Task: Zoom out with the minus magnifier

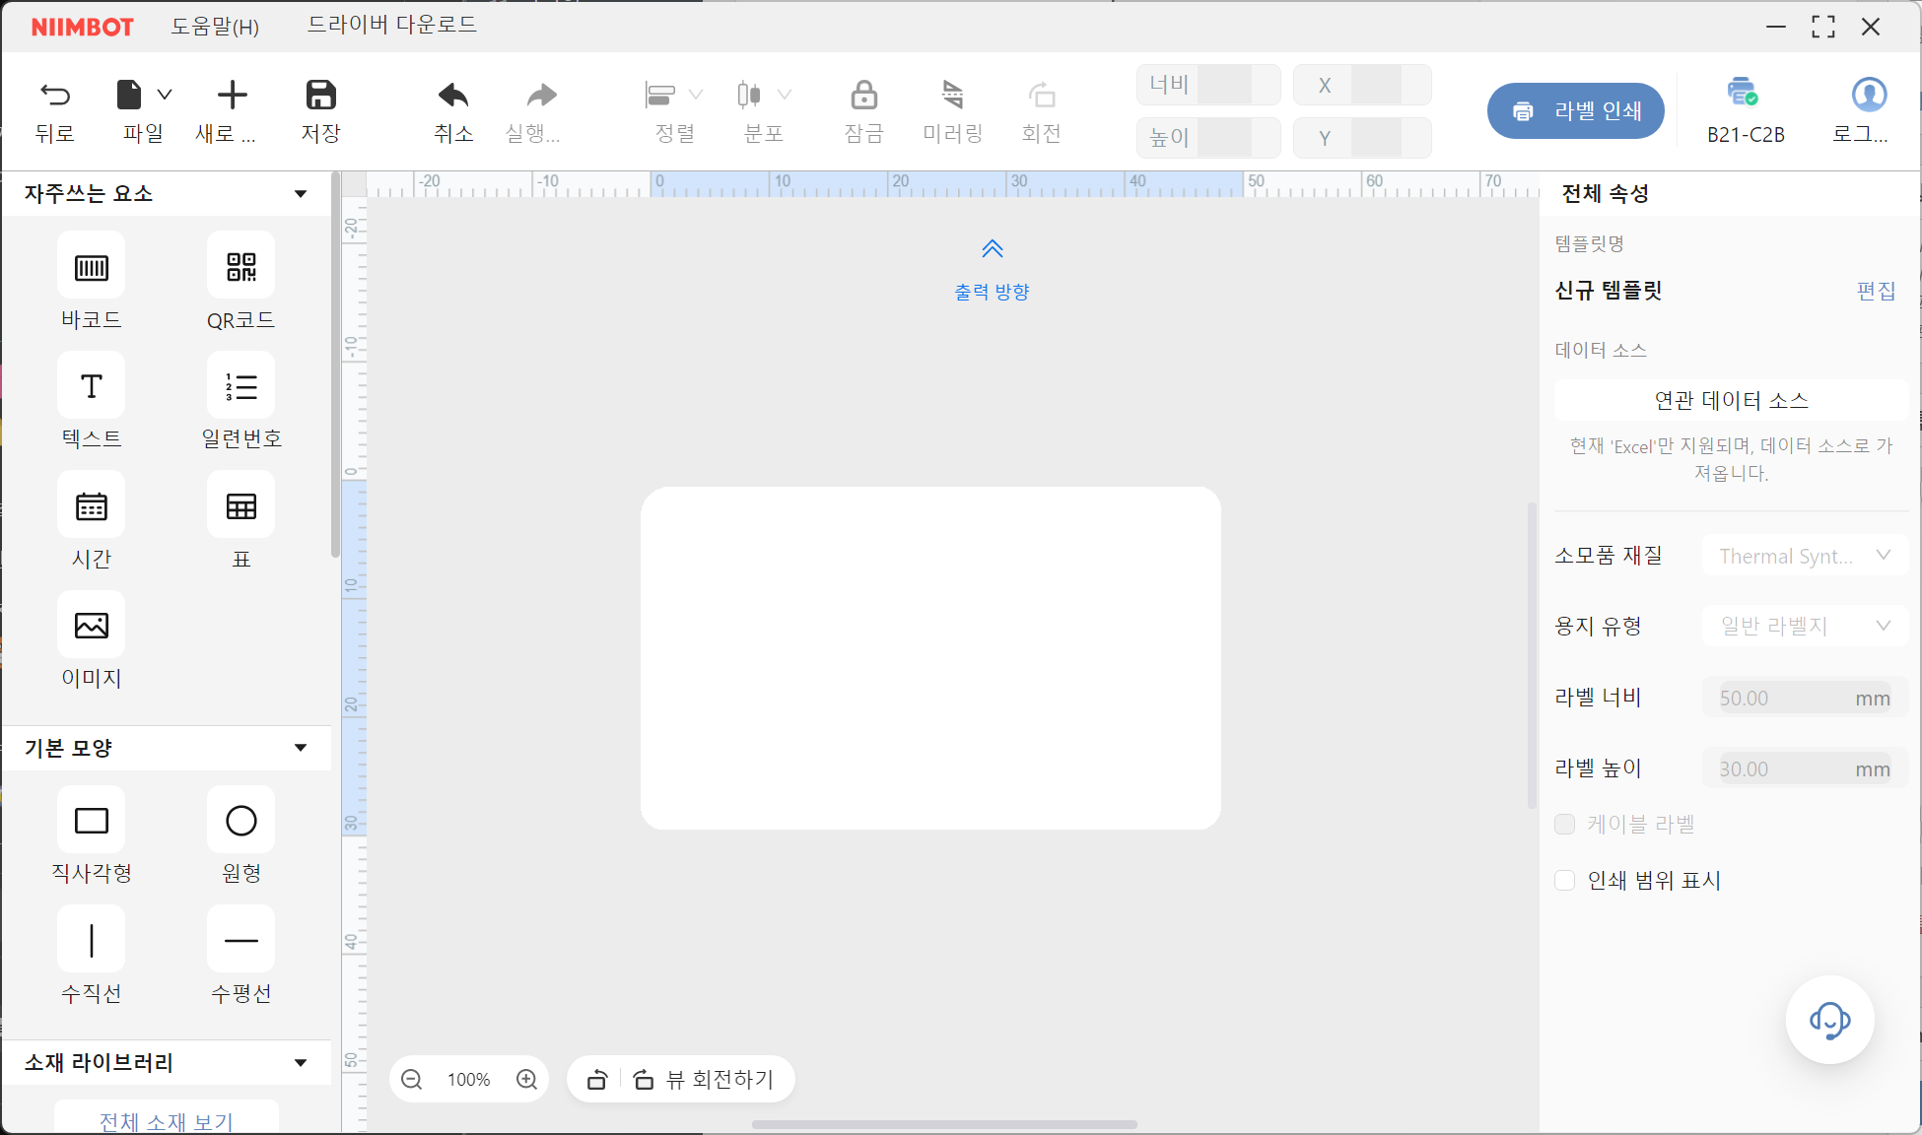Action: (x=412, y=1080)
